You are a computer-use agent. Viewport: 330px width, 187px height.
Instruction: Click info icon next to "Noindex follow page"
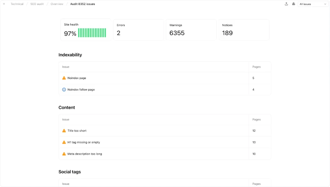[x=64, y=89]
